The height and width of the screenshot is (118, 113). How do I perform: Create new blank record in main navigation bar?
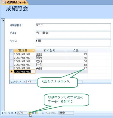[x=36, y=113]
